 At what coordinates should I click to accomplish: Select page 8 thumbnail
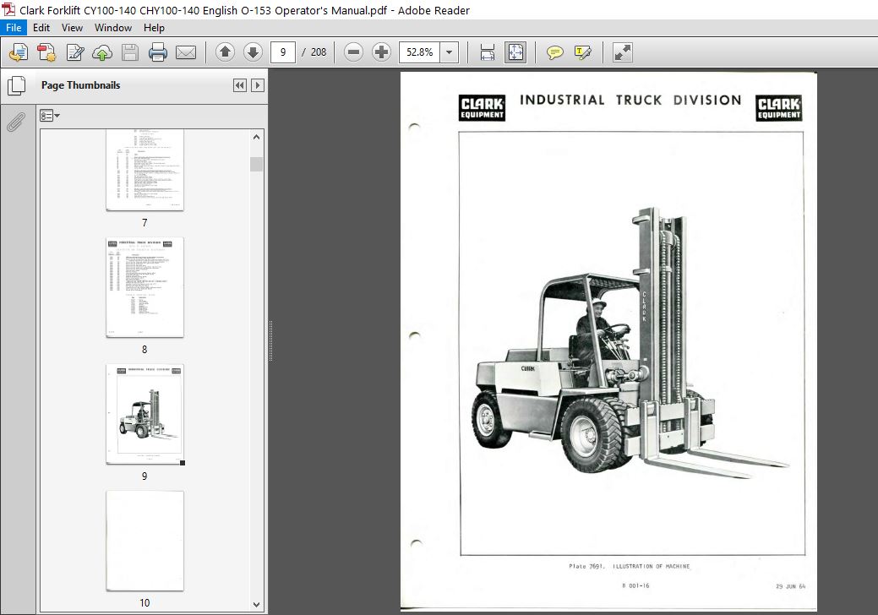[x=145, y=287]
